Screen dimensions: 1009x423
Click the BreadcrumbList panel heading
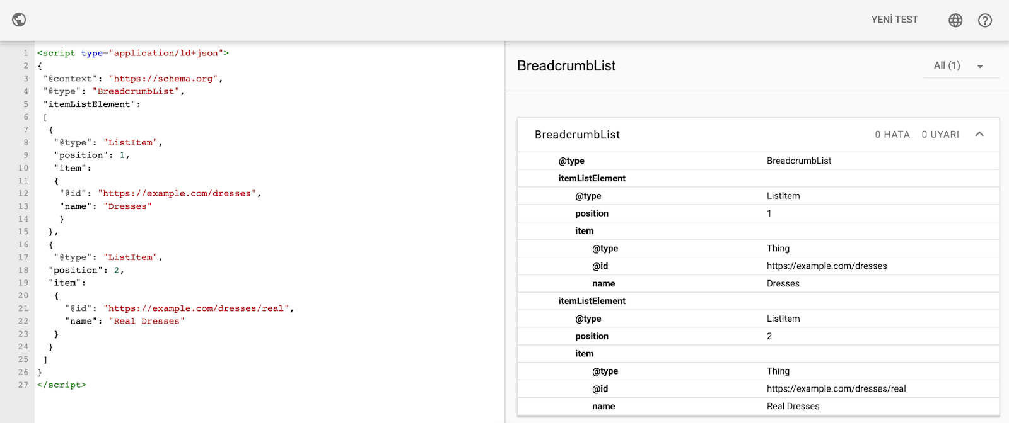pyautogui.click(x=566, y=65)
